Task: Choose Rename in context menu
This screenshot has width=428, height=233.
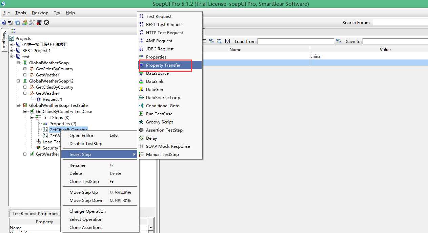Action: pos(100,165)
